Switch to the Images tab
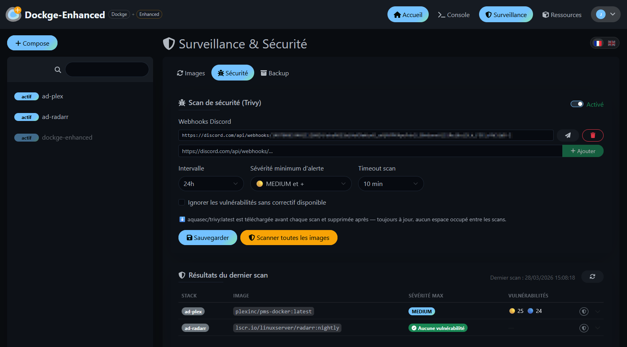 191,73
